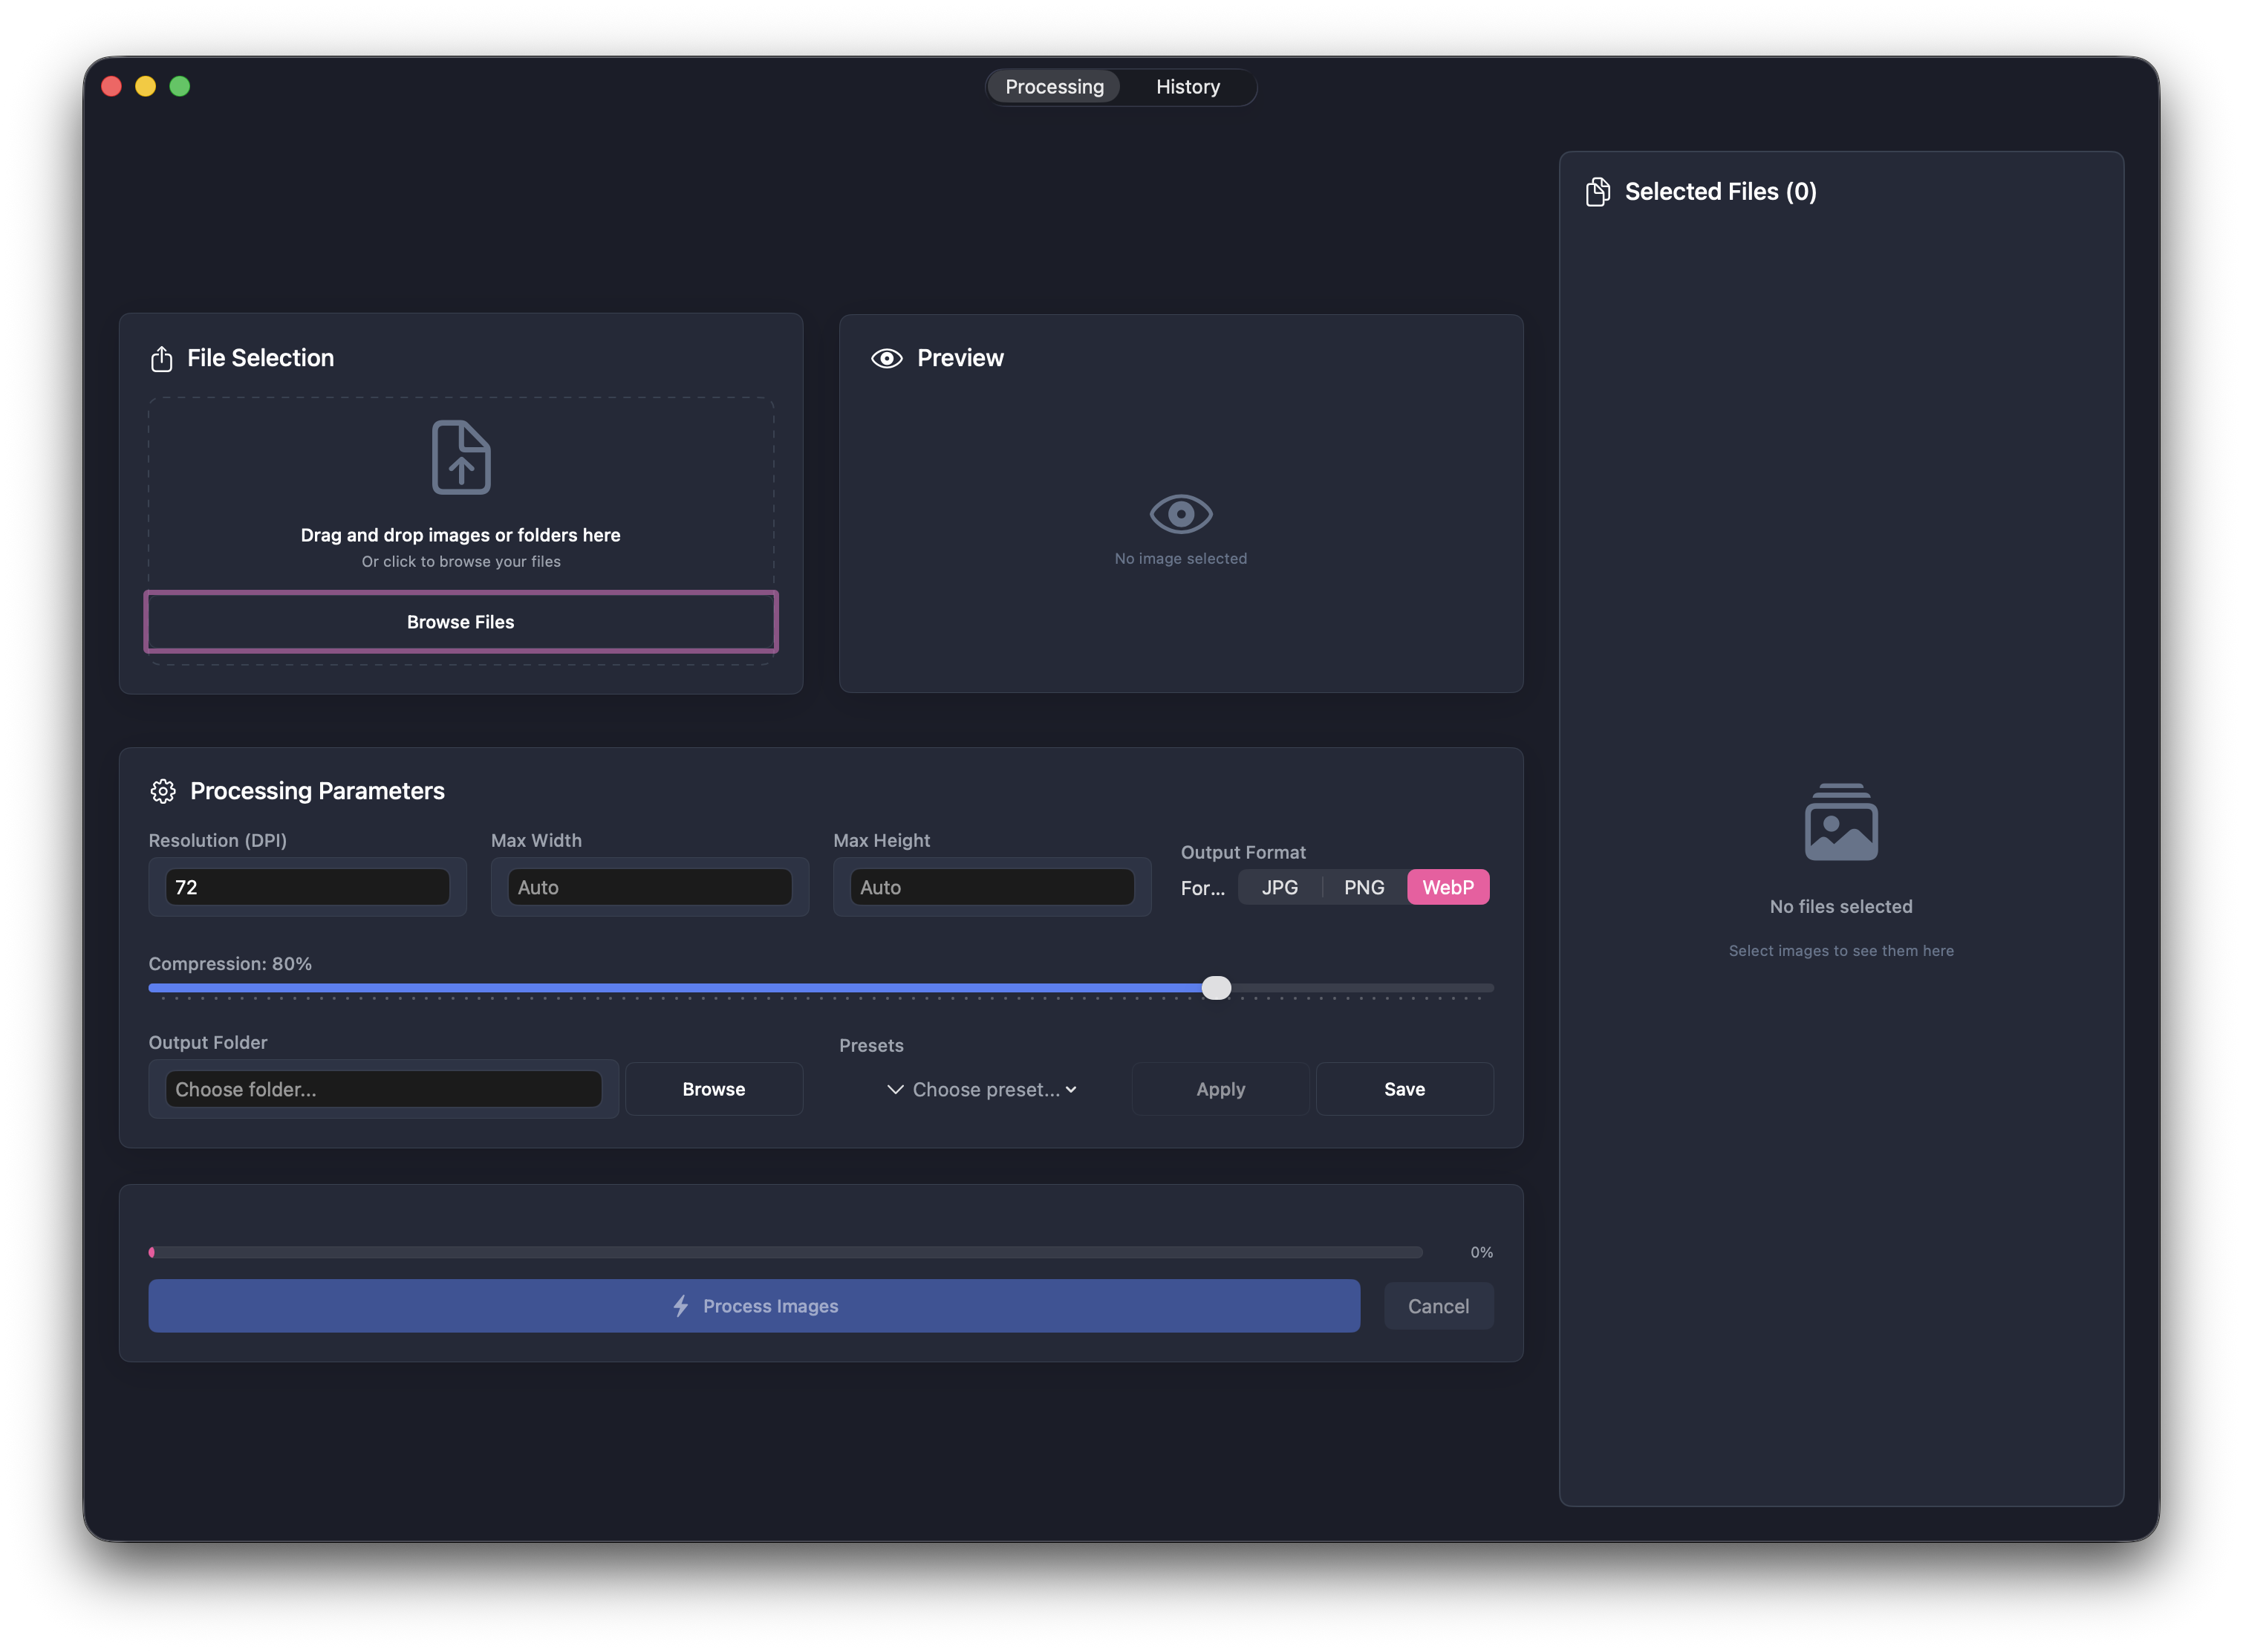Click the small arrow right of Choose preset

(x=1071, y=1090)
